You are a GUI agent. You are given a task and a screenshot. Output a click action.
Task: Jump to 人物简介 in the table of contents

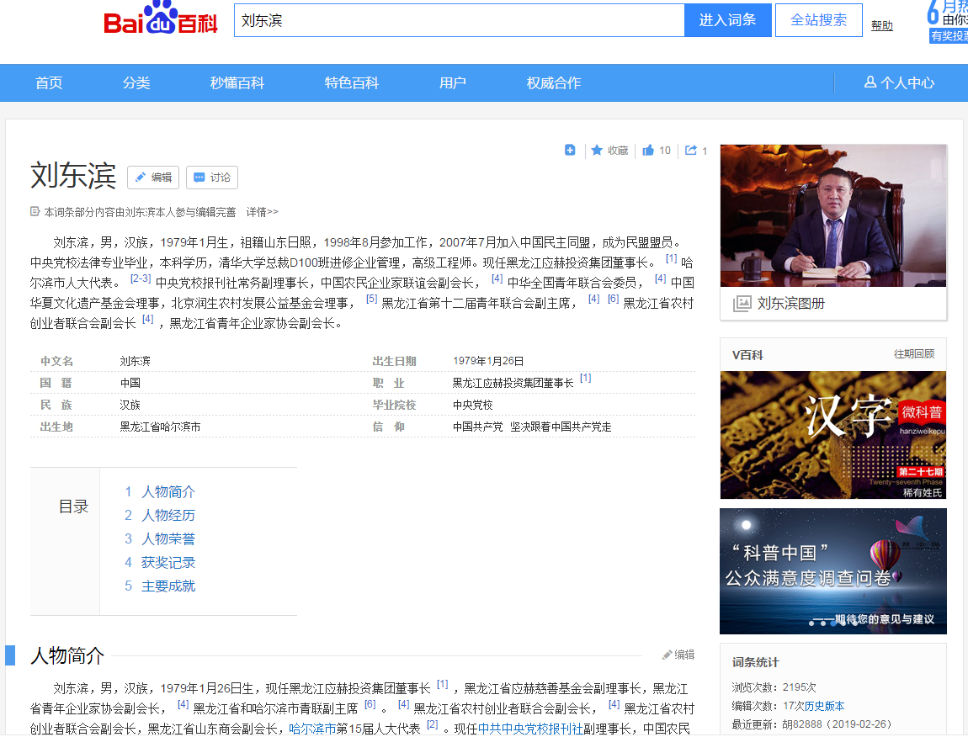click(x=168, y=492)
